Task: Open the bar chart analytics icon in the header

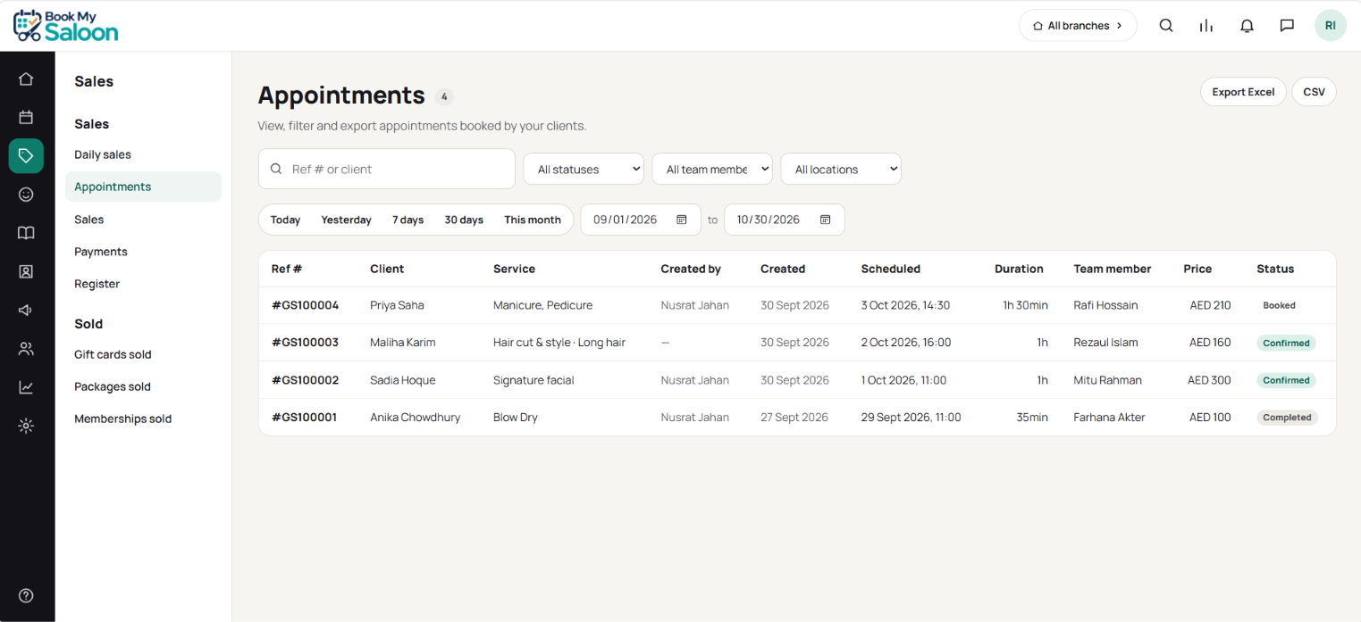Action: click(x=1206, y=26)
